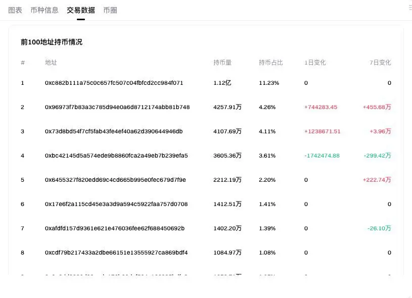This screenshot has height=298, width=412.
Task: Click the 1日变化 column header
Action: [x=315, y=63]
